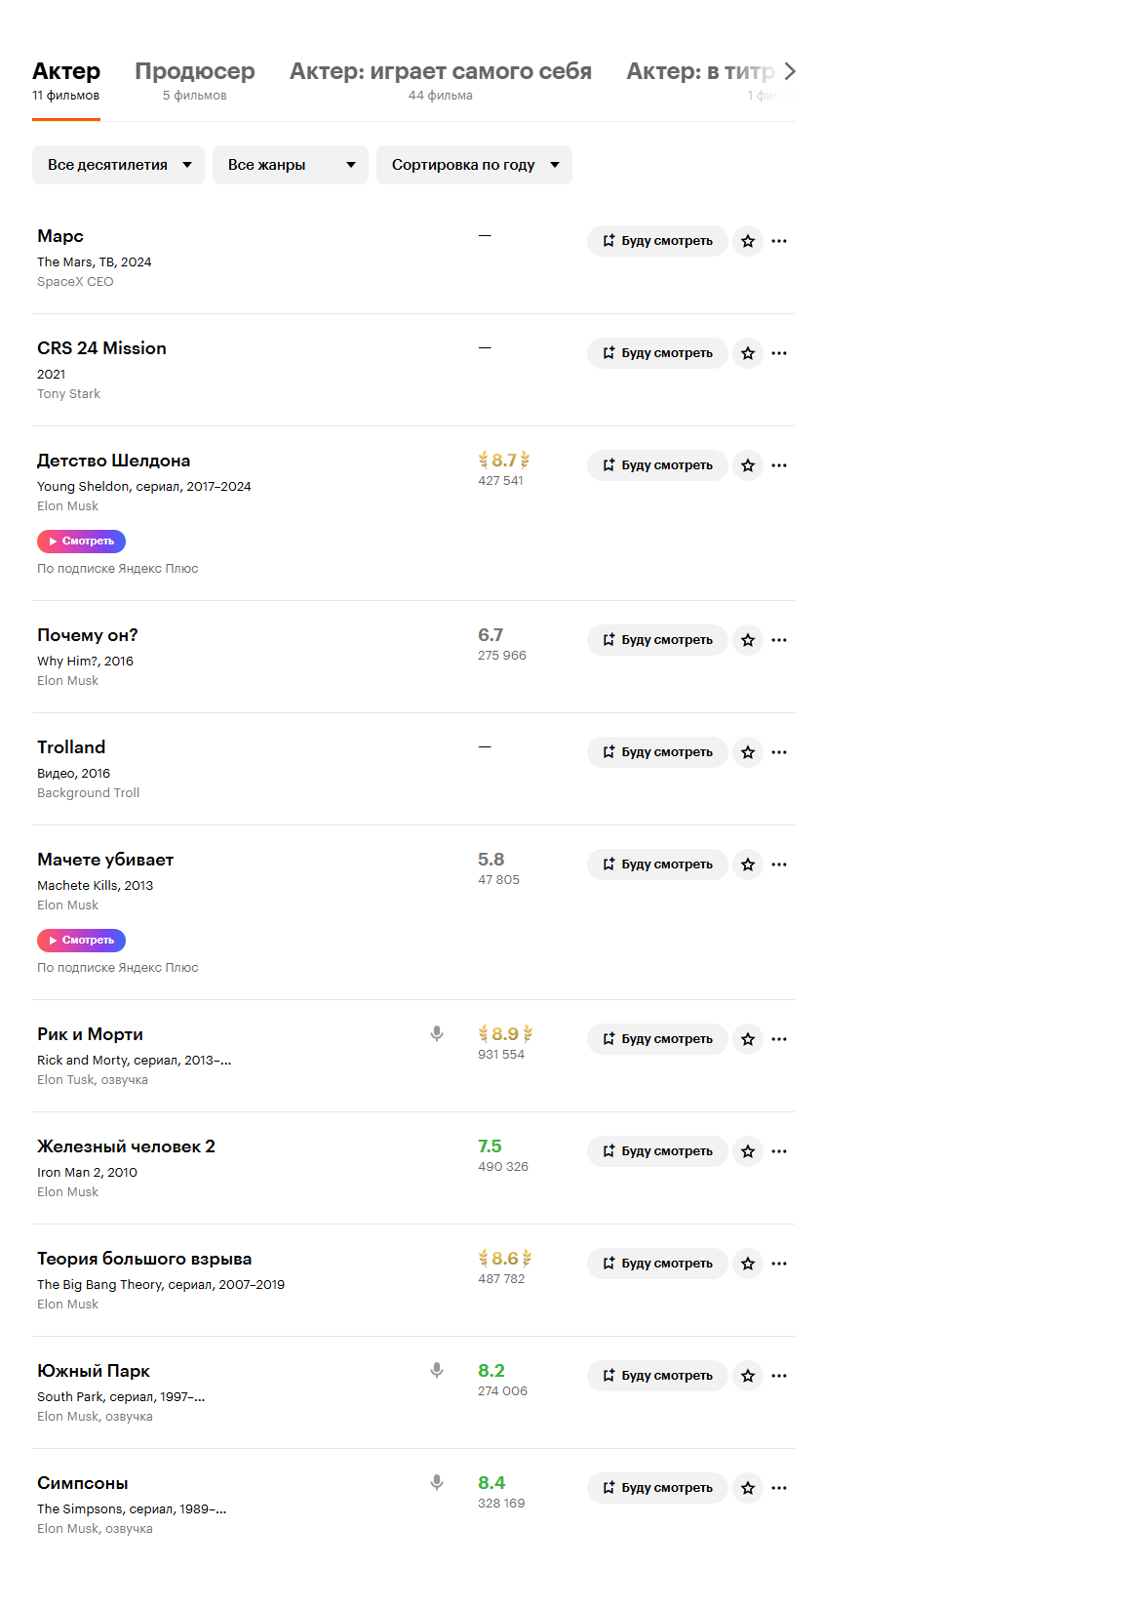Open Актер: играет самого себя tab
The height and width of the screenshot is (1608, 1139).
click(440, 80)
